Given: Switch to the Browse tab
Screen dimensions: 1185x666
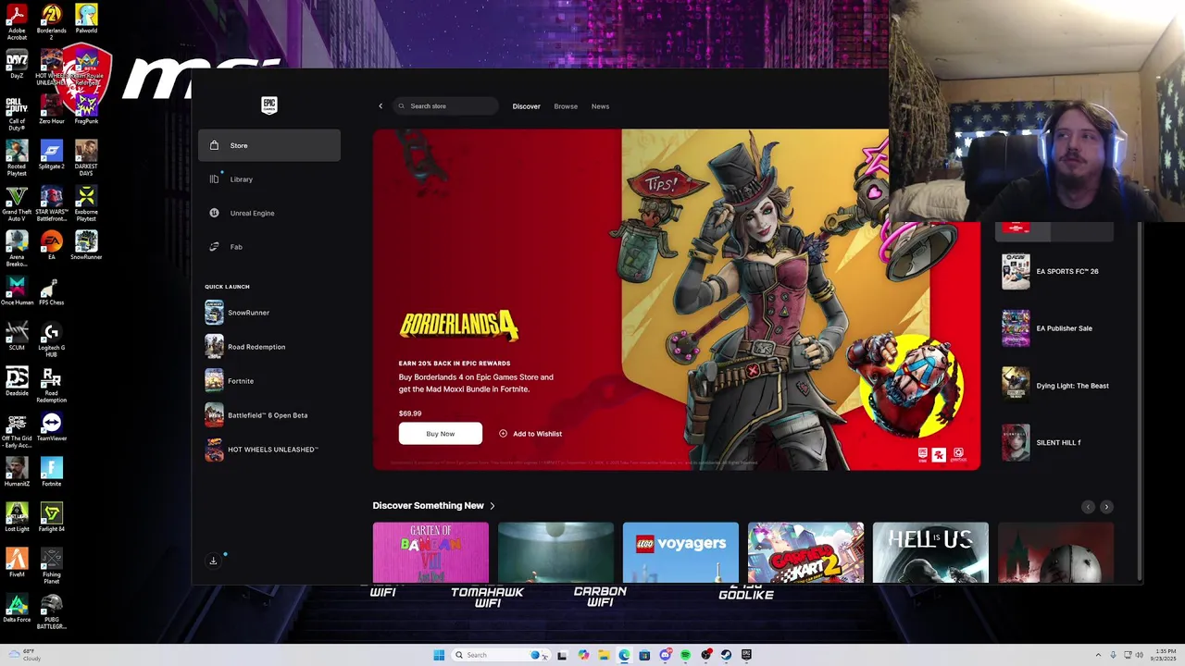Looking at the screenshot, I should 566,106.
